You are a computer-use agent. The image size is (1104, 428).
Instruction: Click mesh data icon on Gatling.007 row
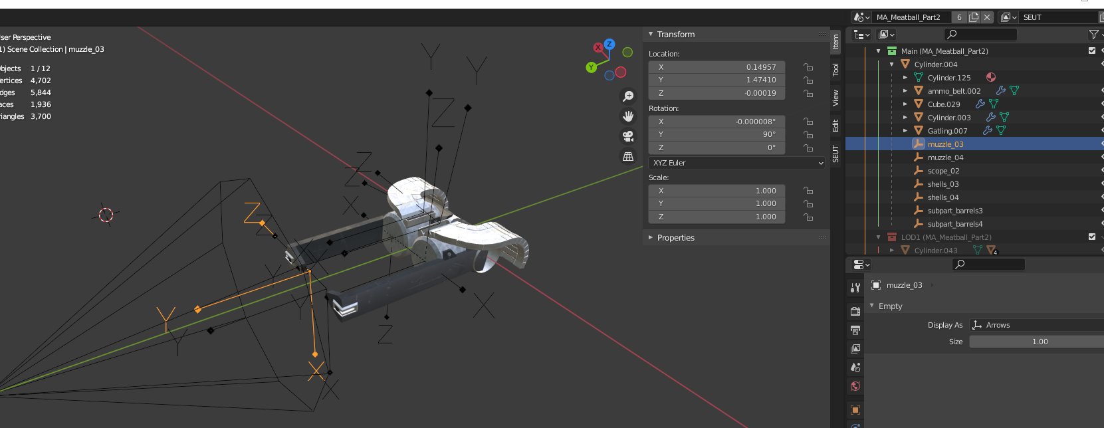1001,130
